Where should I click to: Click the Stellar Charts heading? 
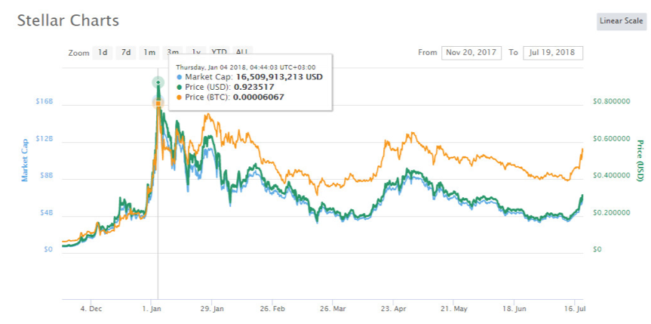click(x=68, y=20)
